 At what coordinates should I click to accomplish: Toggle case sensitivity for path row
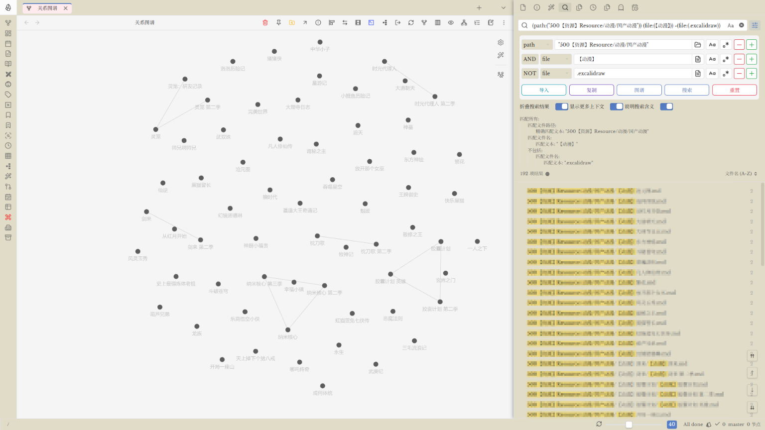pyautogui.click(x=712, y=45)
